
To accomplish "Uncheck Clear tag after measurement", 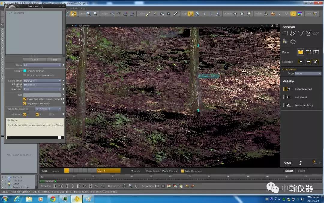I will (25, 99).
